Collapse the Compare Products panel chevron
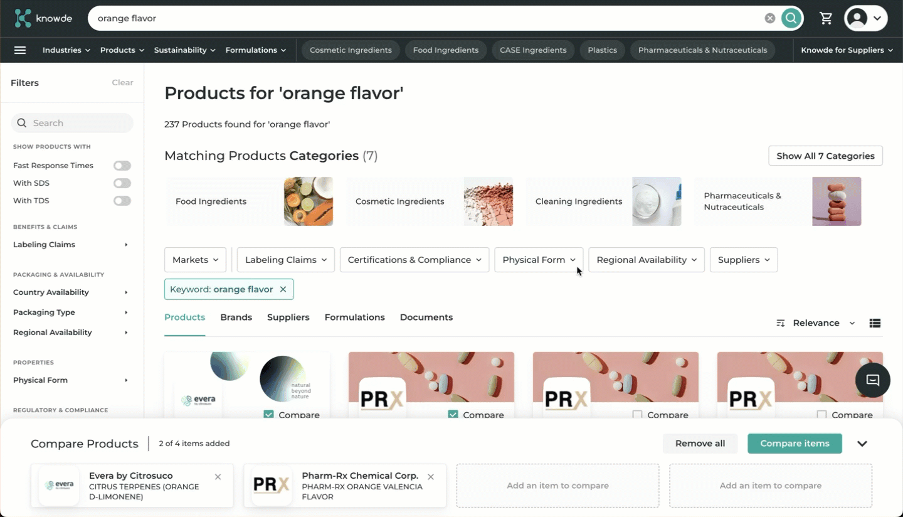The width and height of the screenshot is (903, 517). click(x=862, y=444)
